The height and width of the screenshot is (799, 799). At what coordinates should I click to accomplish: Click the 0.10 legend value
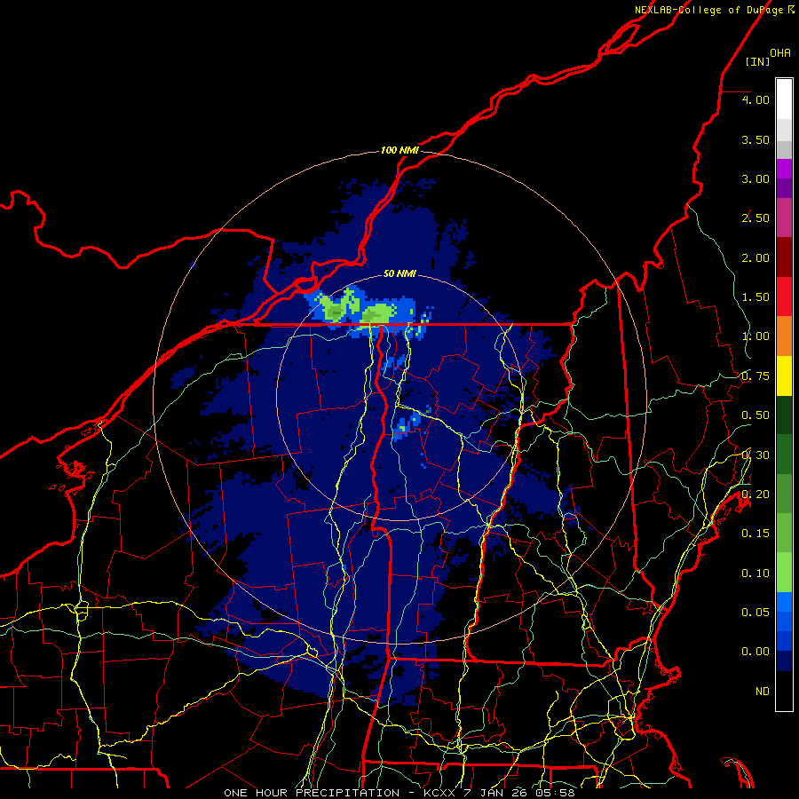[x=755, y=574]
